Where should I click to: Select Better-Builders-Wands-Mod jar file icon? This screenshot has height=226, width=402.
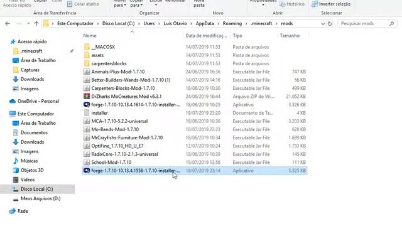tap(87, 80)
